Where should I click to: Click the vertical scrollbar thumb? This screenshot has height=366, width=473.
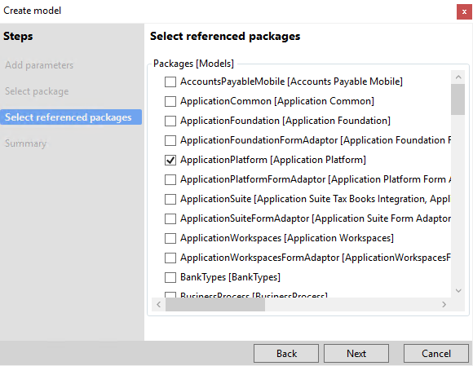458,99
